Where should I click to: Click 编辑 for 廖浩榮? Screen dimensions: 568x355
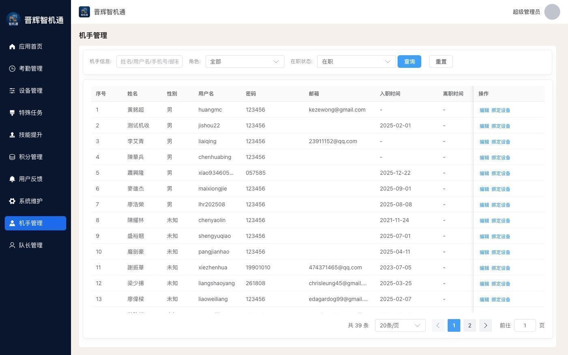click(x=484, y=205)
